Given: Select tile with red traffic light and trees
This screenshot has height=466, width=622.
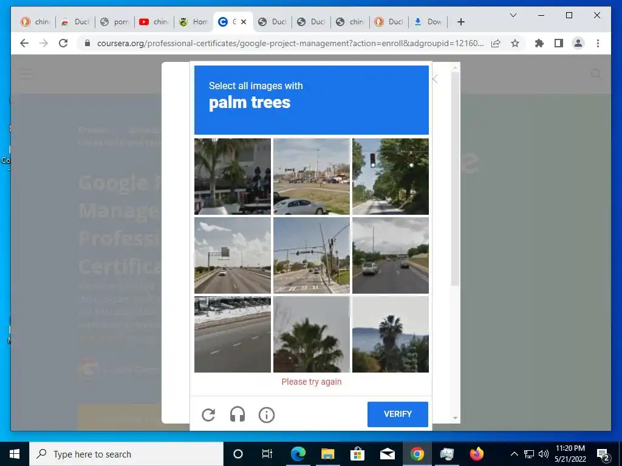Looking at the screenshot, I should pyautogui.click(x=391, y=177).
